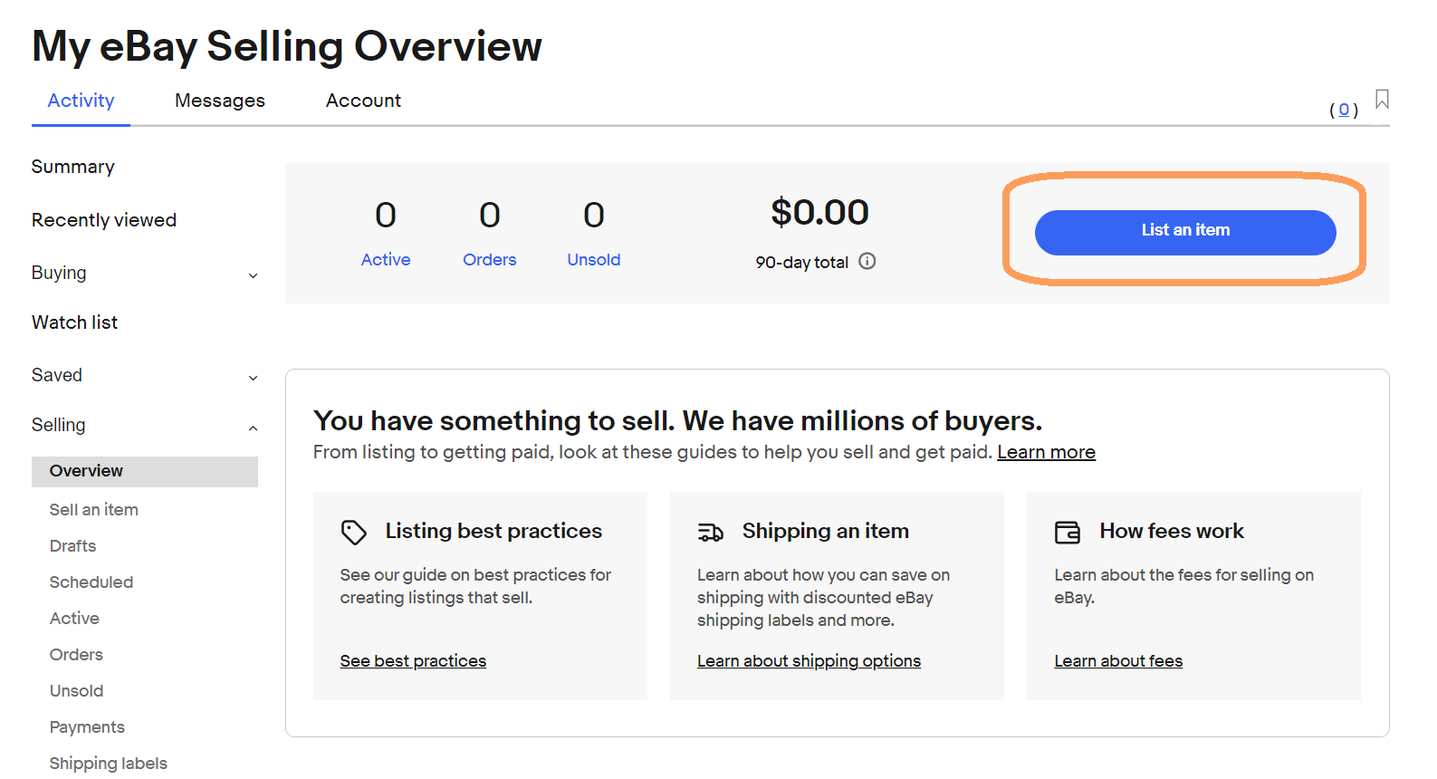This screenshot has height=779, width=1437.
Task: Click the How fees work heading
Action: click(1172, 531)
